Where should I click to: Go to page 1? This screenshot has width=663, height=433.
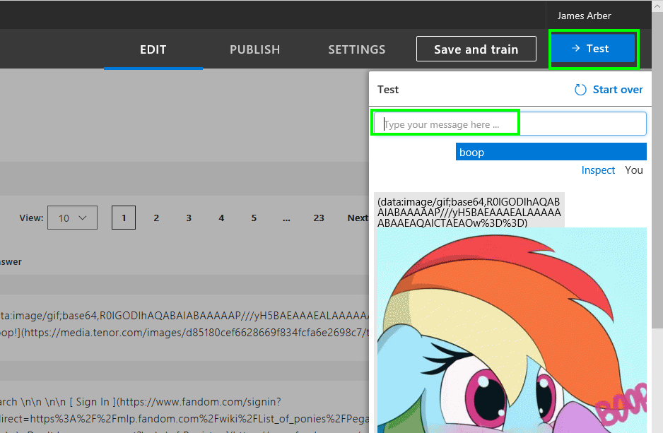[124, 218]
